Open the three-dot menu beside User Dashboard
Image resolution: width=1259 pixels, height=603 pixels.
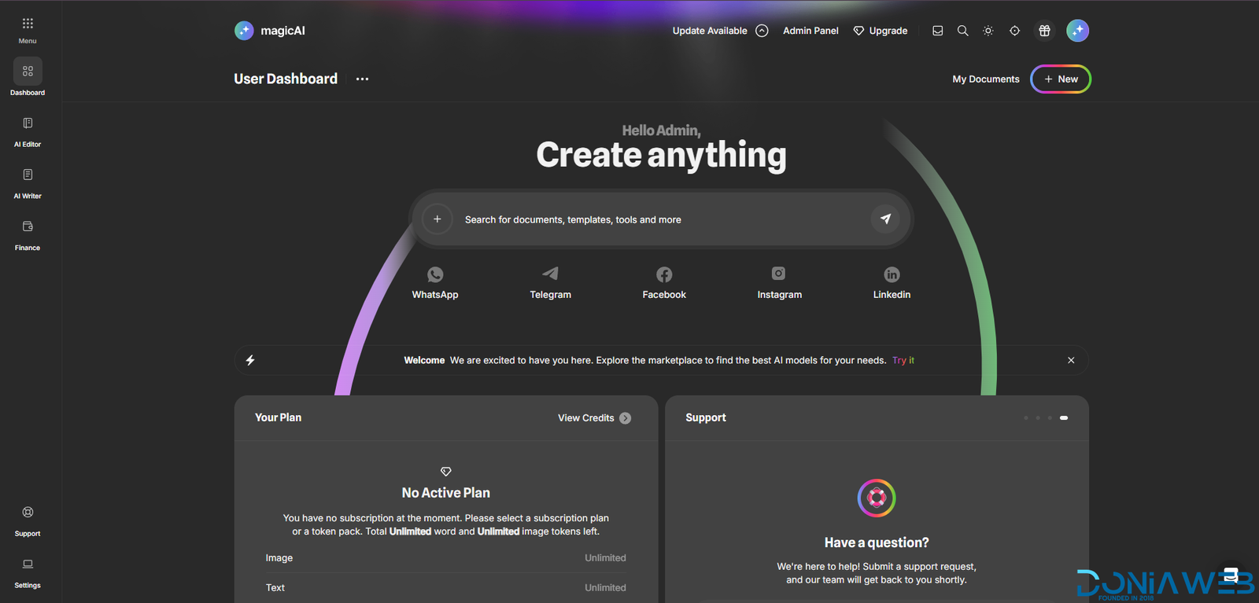tap(362, 79)
